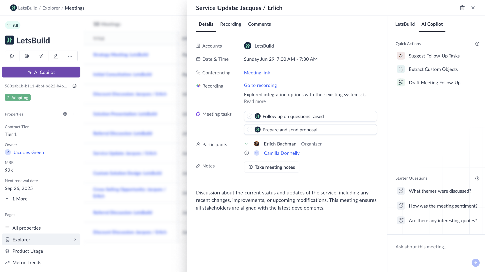
Task: Click the renewal date Sep 26, 2025
Action: tap(19, 188)
